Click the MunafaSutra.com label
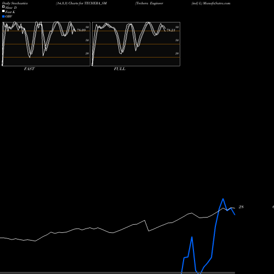 click(216, 3)
